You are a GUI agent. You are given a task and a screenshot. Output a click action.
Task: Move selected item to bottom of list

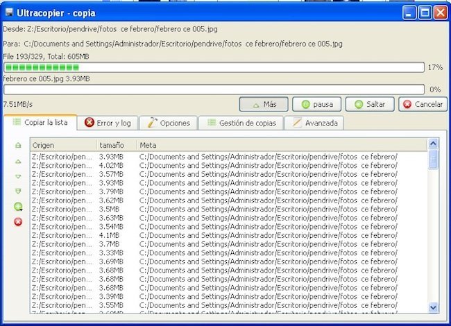[18, 191]
